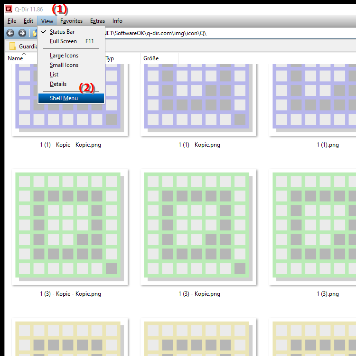Screen dimensions: 356x356
Task: Select Details view in menu
Action: pos(71,84)
